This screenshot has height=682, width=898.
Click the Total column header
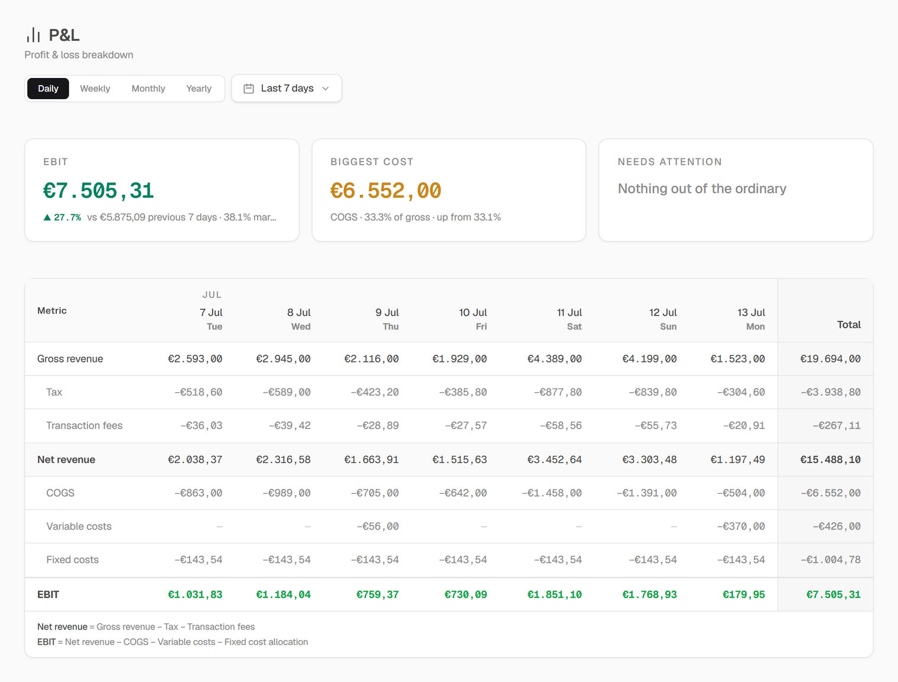849,325
